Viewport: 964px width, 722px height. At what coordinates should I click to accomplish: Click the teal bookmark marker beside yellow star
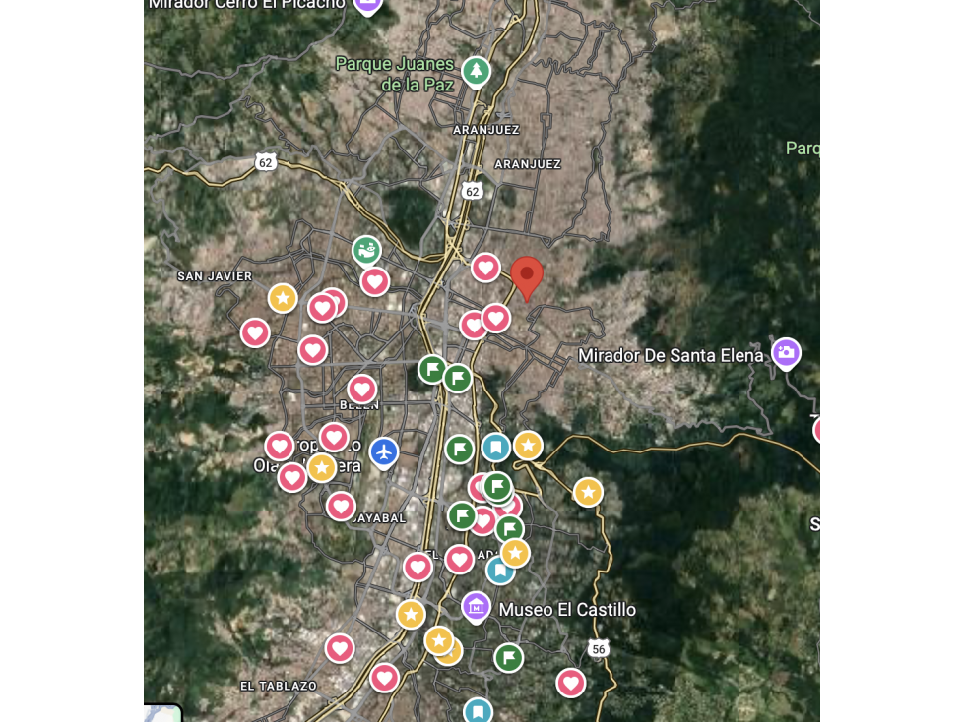pyautogui.click(x=496, y=448)
